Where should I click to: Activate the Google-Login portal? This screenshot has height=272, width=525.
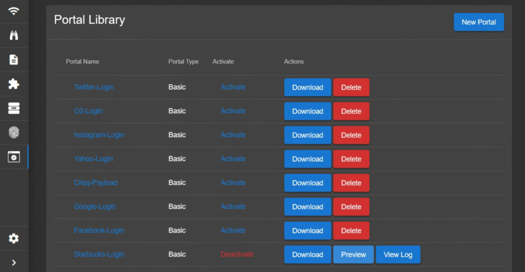pyautogui.click(x=233, y=206)
